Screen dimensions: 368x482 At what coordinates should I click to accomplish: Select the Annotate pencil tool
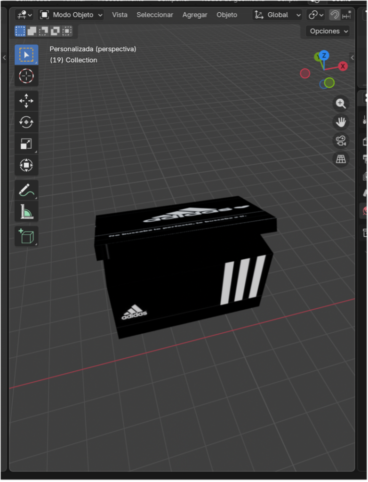click(x=26, y=190)
